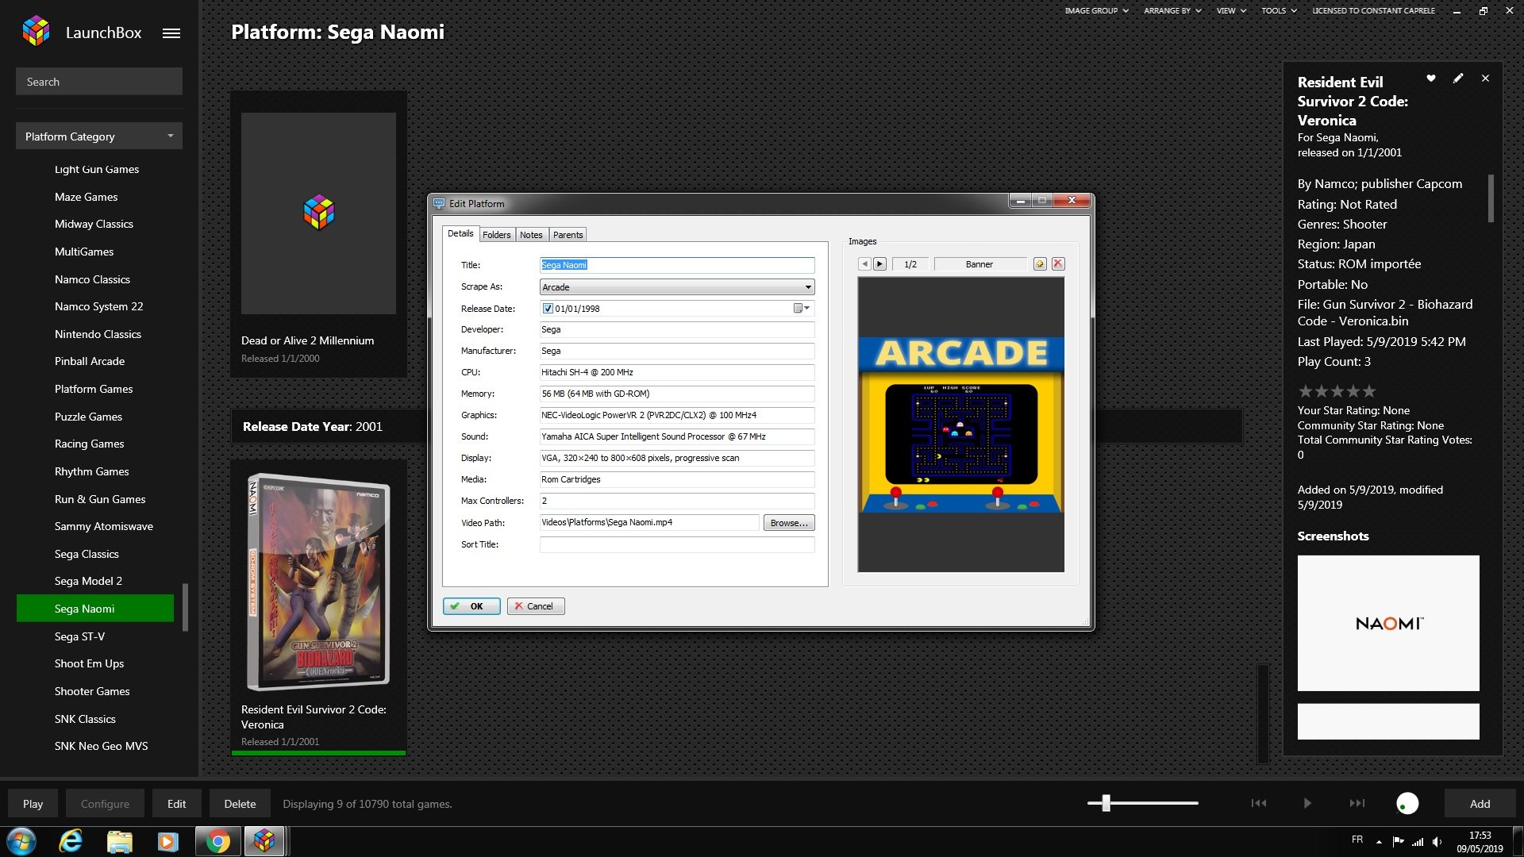The height and width of the screenshot is (857, 1524).
Task: Click the Search input field
Action: [99, 82]
